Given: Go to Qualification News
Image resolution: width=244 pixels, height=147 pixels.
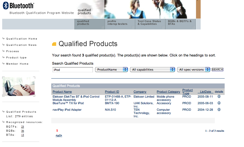Looking at the screenshot, I should (x=21, y=45).
